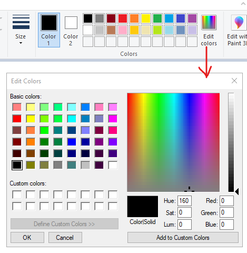The image size is (247, 253).
Task: Select the Color 1 button
Action: tap(49, 30)
